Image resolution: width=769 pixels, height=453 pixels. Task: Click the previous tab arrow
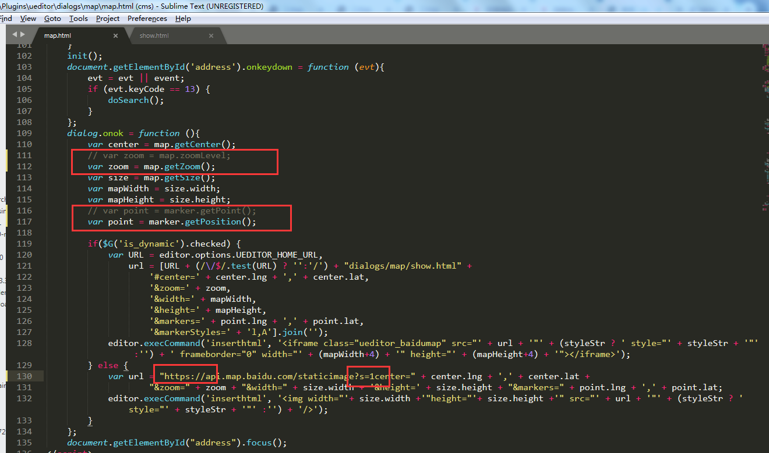point(15,35)
